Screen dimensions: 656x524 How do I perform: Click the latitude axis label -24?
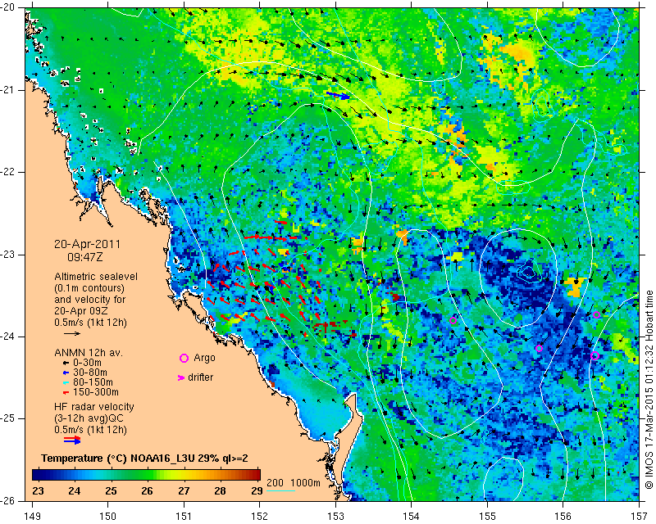pyautogui.click(x=9, y=337)
